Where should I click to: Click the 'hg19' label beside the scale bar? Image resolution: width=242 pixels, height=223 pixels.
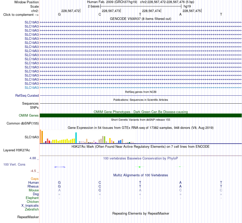(x=187, y=6)
